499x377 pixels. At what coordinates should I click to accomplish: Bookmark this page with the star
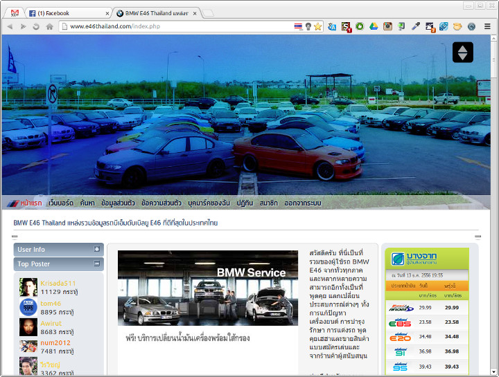tap(317, 26)
